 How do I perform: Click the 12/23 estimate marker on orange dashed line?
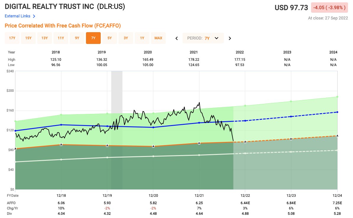point(291,139)
